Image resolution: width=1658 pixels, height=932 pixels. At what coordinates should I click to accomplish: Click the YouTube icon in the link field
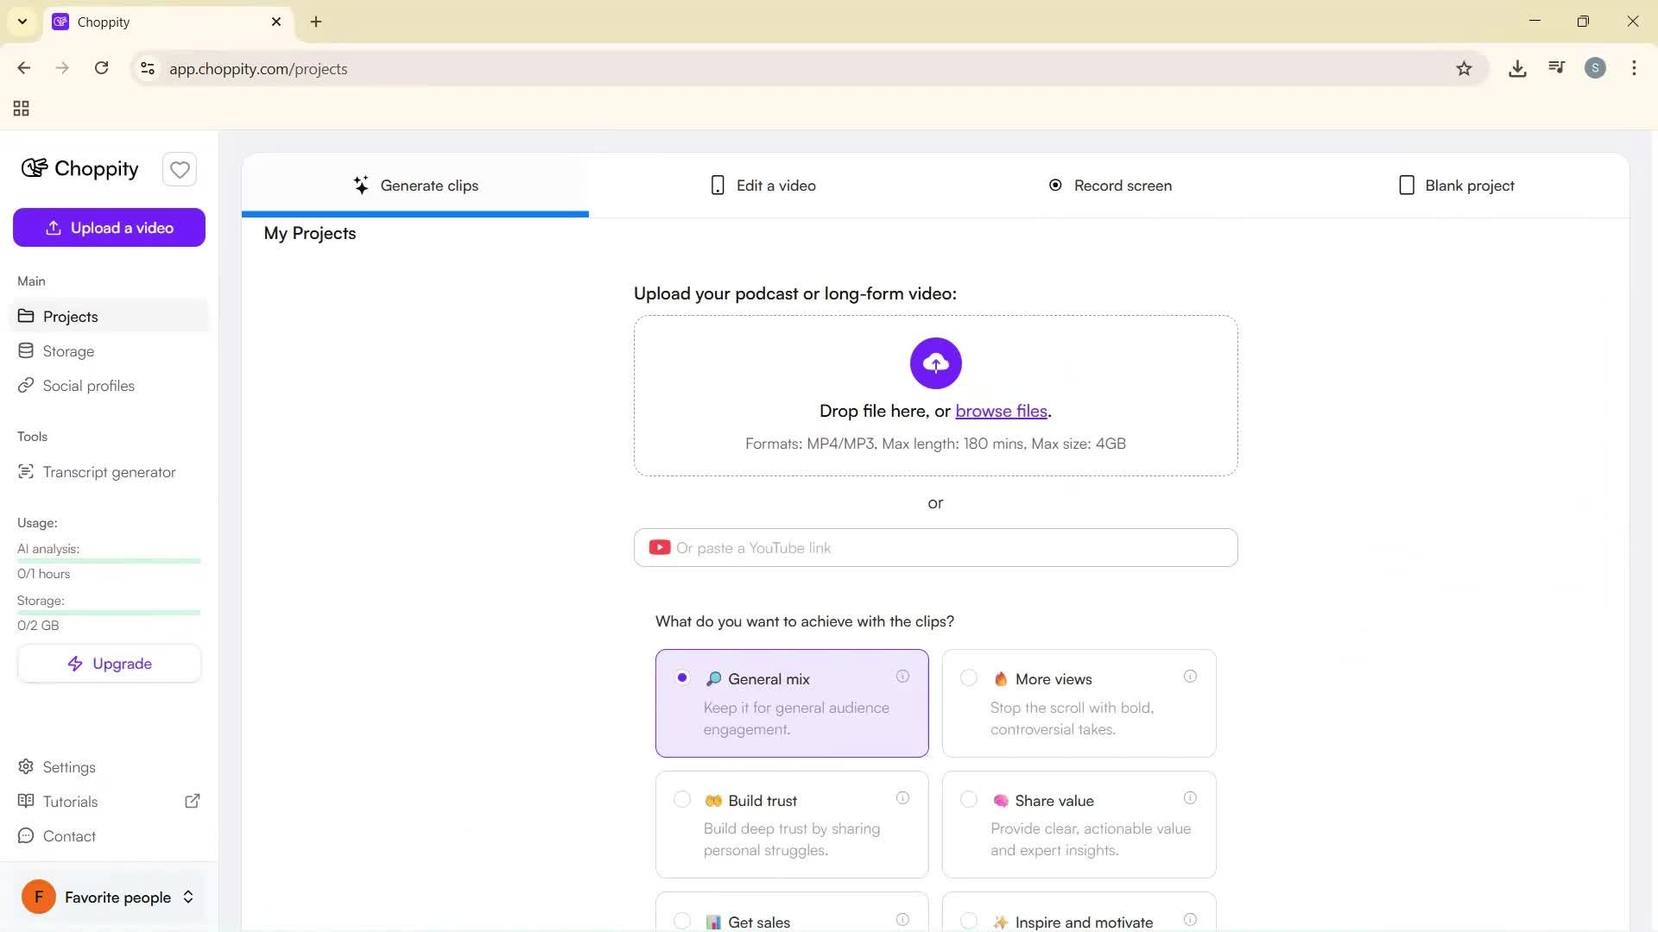click(660, 547)
